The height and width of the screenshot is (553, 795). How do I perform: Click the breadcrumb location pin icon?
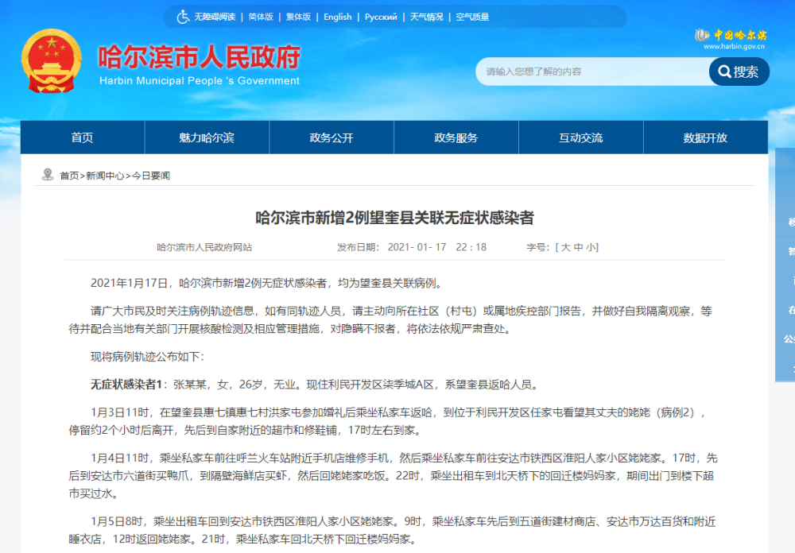coord(48,175)
